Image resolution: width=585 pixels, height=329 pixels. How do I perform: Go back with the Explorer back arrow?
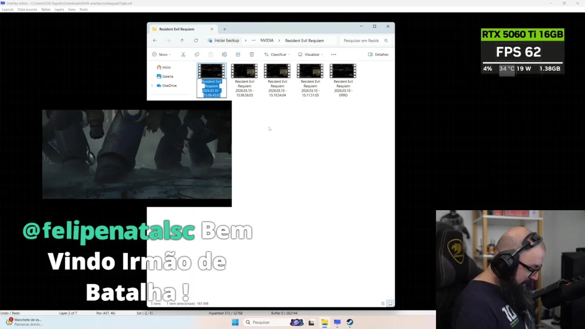click(x=154, y=41)
